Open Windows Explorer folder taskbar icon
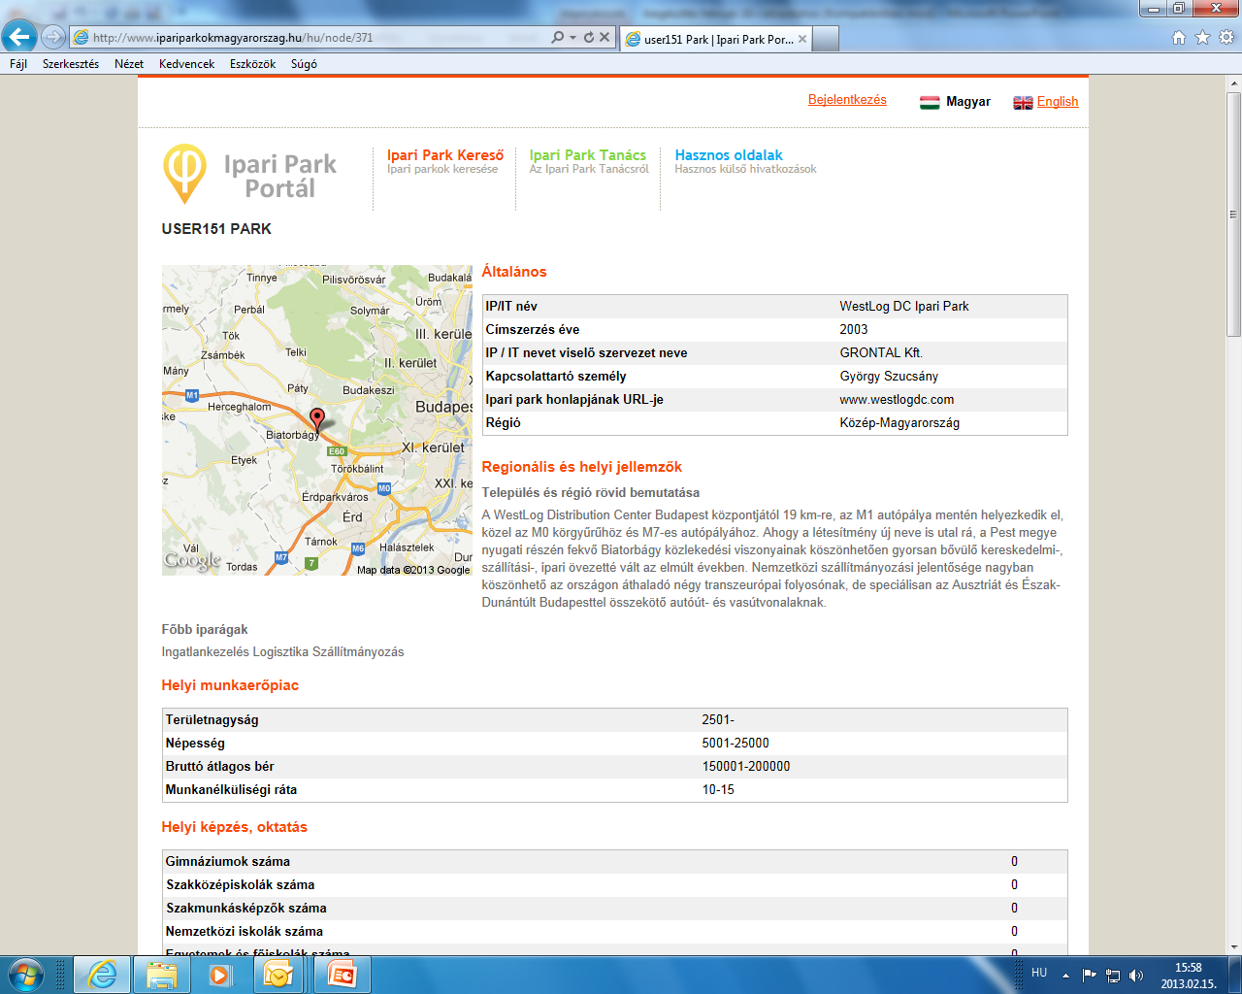 pyautogui.click(x=161, y=975)
